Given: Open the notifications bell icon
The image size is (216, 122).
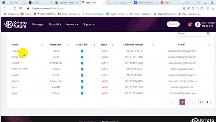Looking at the screenshot, I should tap(190, 24).
